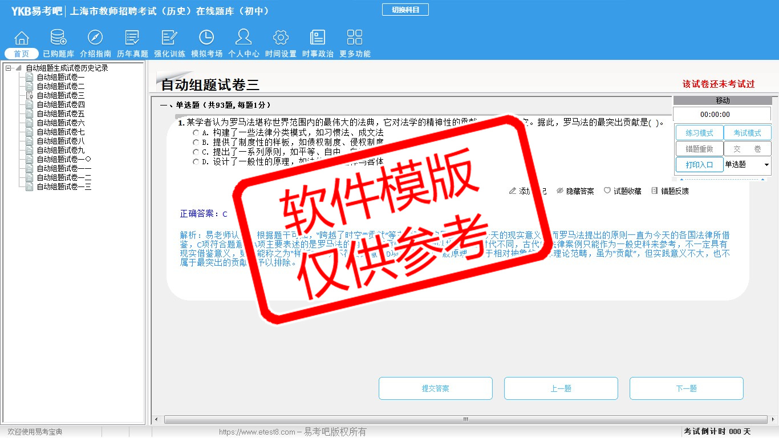The height and width of the screenshot is (438, 779).
Task: Click the horizontal scrollbar thumb
Action: click(465, 419)
